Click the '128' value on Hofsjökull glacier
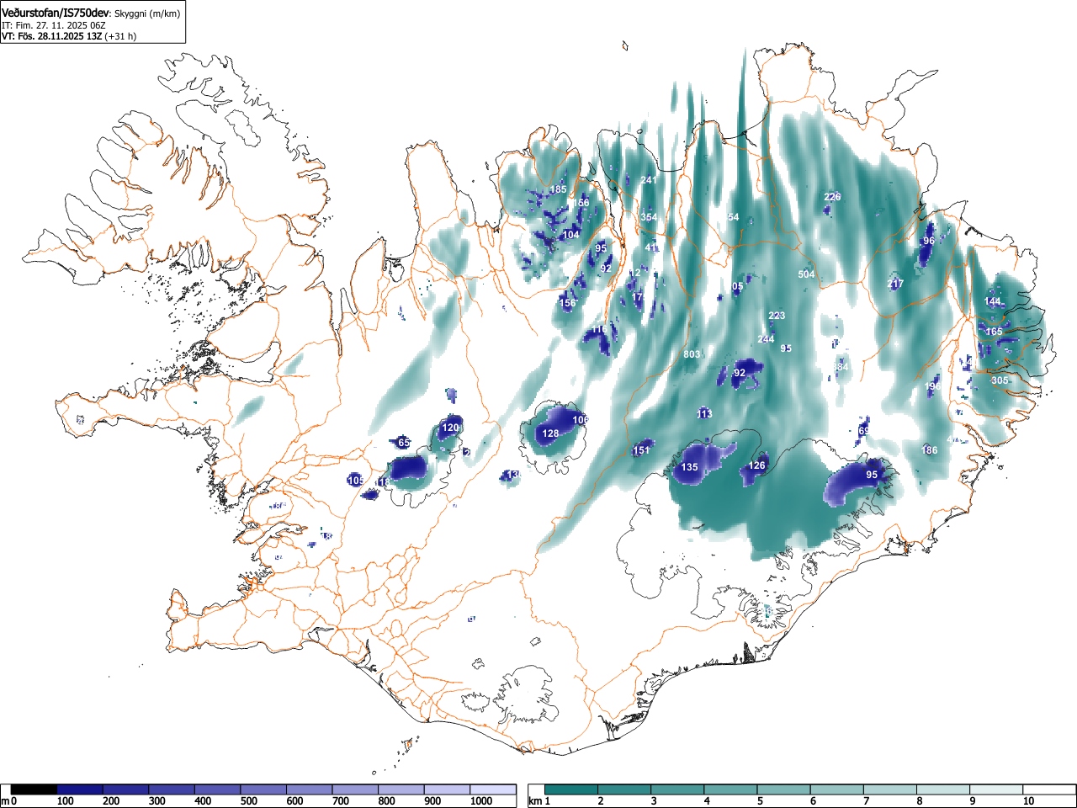Screen dimensions: 1077x808 [x=550, y=433]
